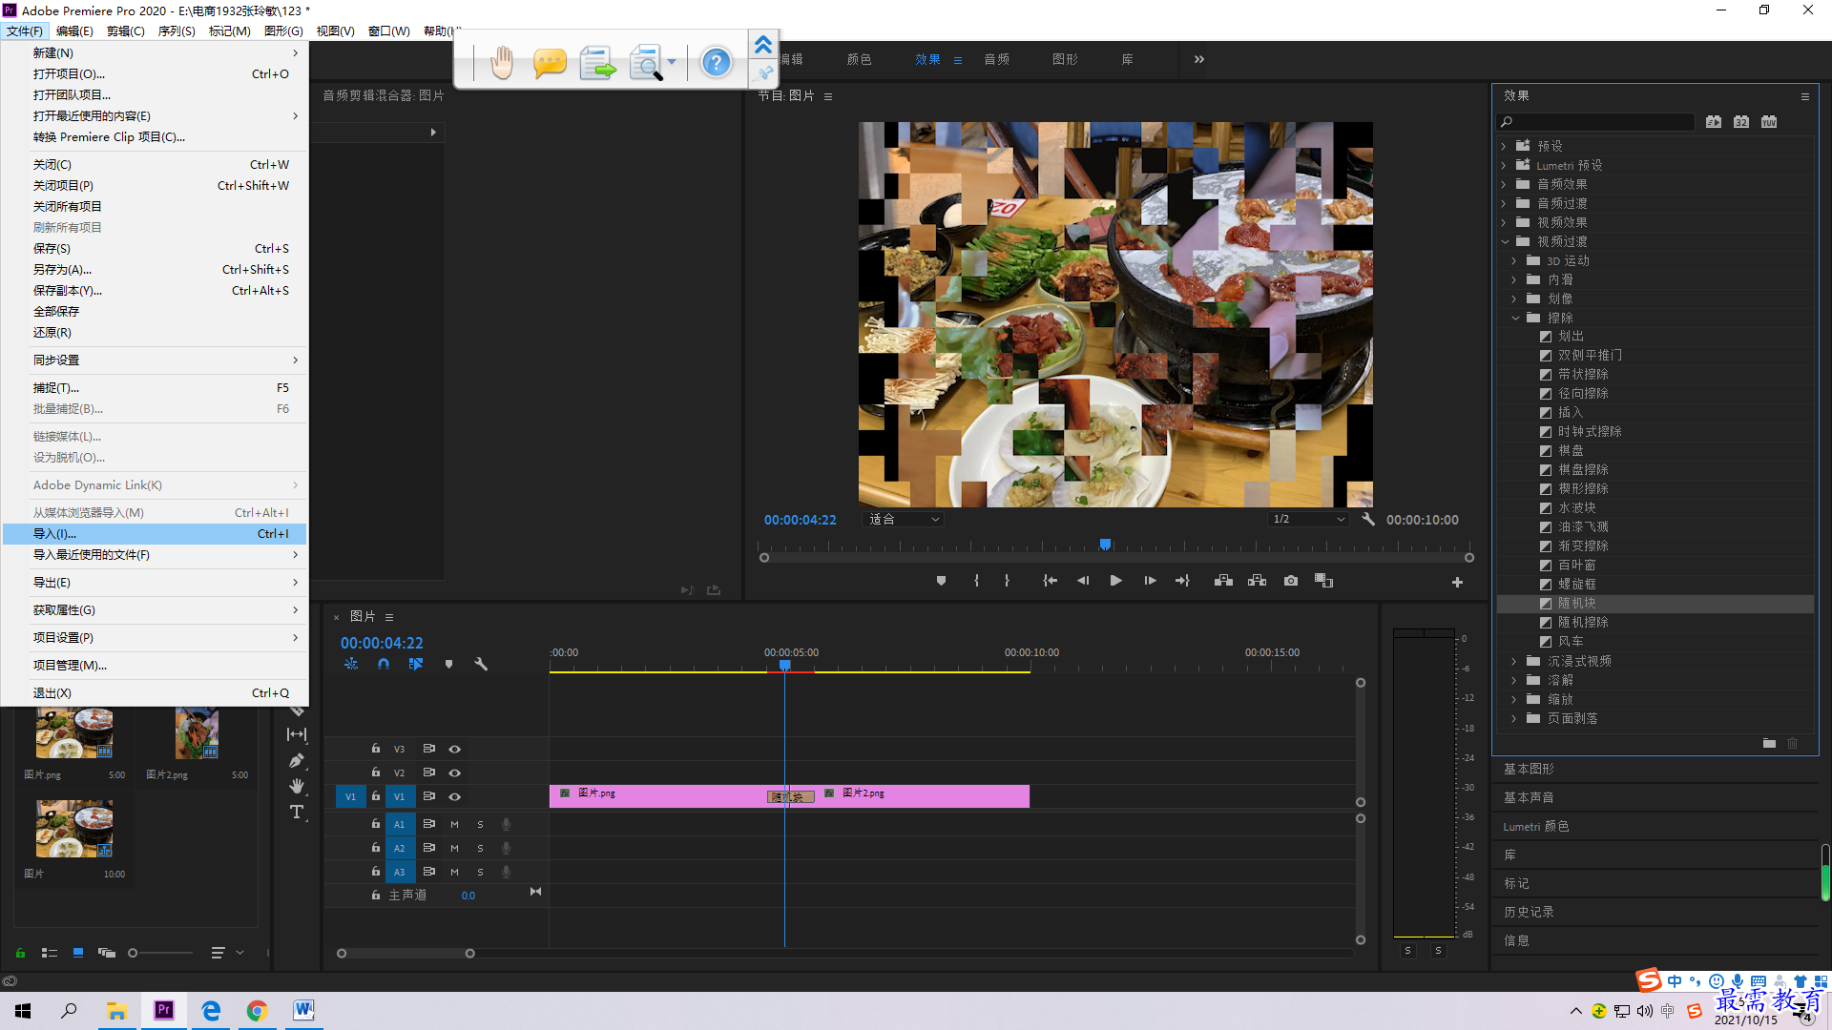The image size is (1832, 1030).
Task: Select the 百叶窗 transition
Action: (x=1576, y=566)
